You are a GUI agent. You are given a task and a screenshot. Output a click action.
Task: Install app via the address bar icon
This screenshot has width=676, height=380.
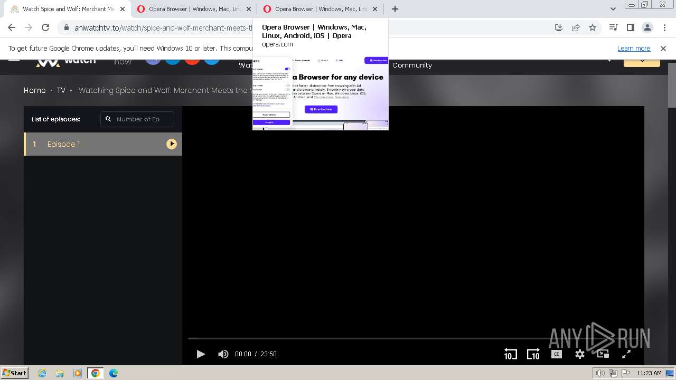[559, 27]
